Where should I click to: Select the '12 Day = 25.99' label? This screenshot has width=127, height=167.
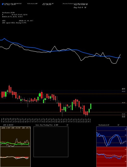tap(10, 5)
